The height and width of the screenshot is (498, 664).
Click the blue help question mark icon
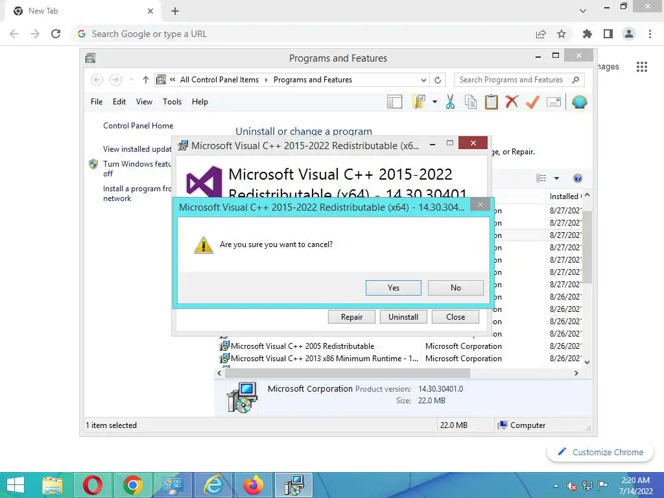(x=577, y=178)
